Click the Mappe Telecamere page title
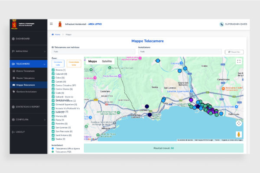 point(147,41)
